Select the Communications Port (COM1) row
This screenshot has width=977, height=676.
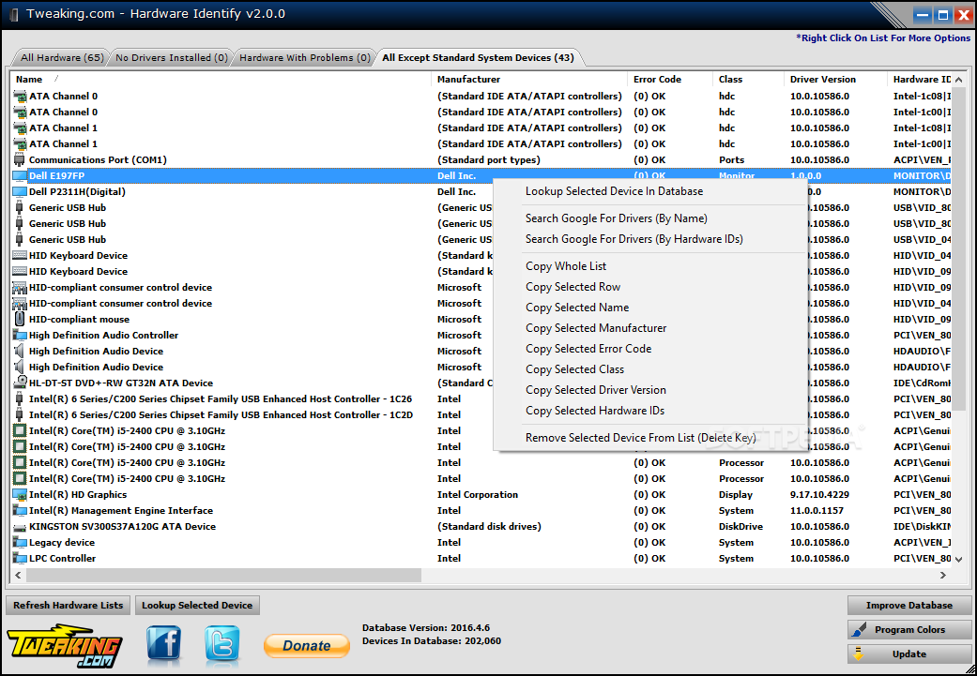(x=481, y=160)
